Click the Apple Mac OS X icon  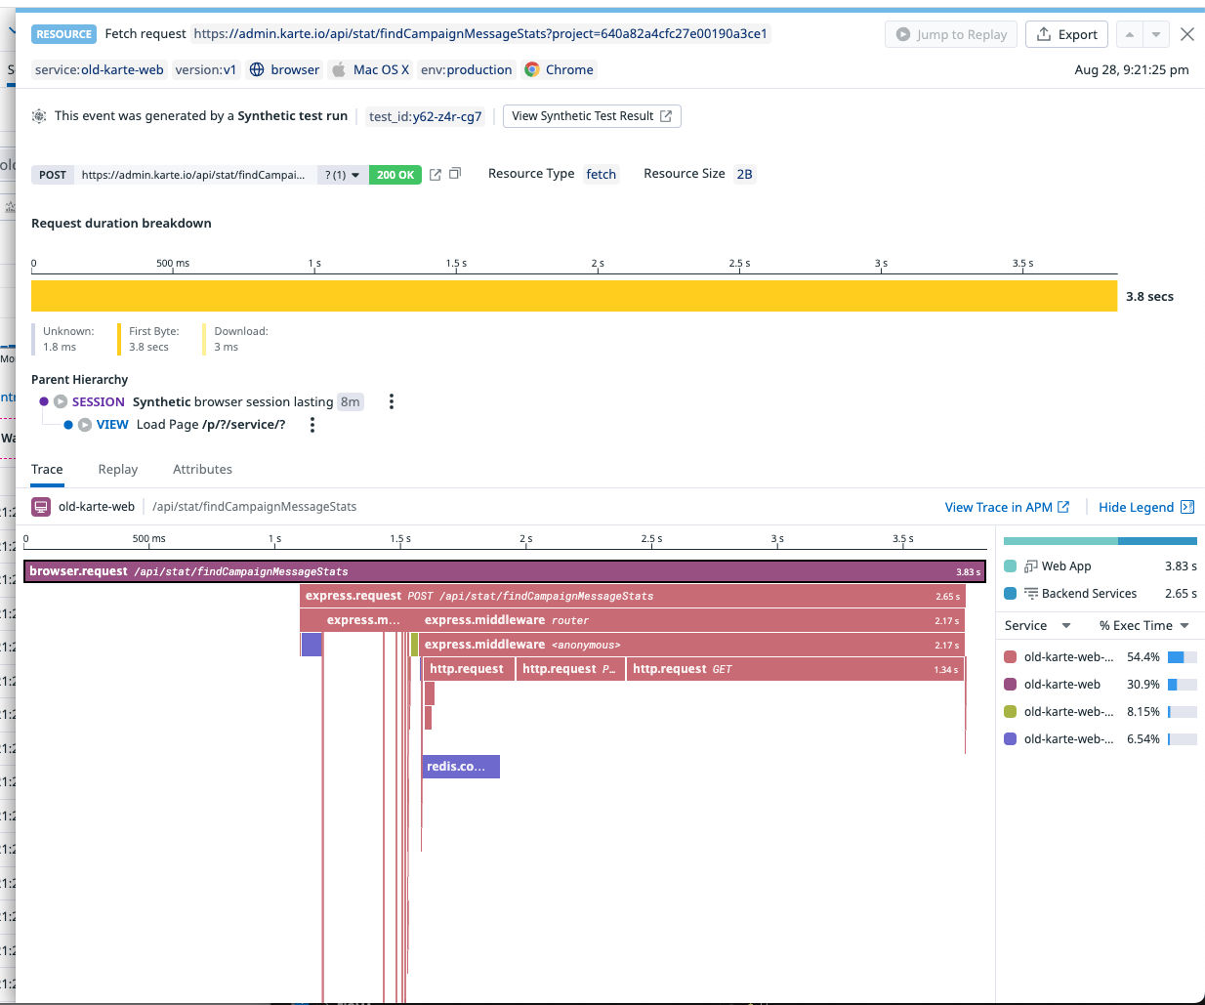(339, 70)
